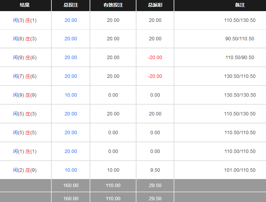Click the 闲(2) 庄(9) result cell
This screenshot has height=202, width=266.
tap(25, 170)
